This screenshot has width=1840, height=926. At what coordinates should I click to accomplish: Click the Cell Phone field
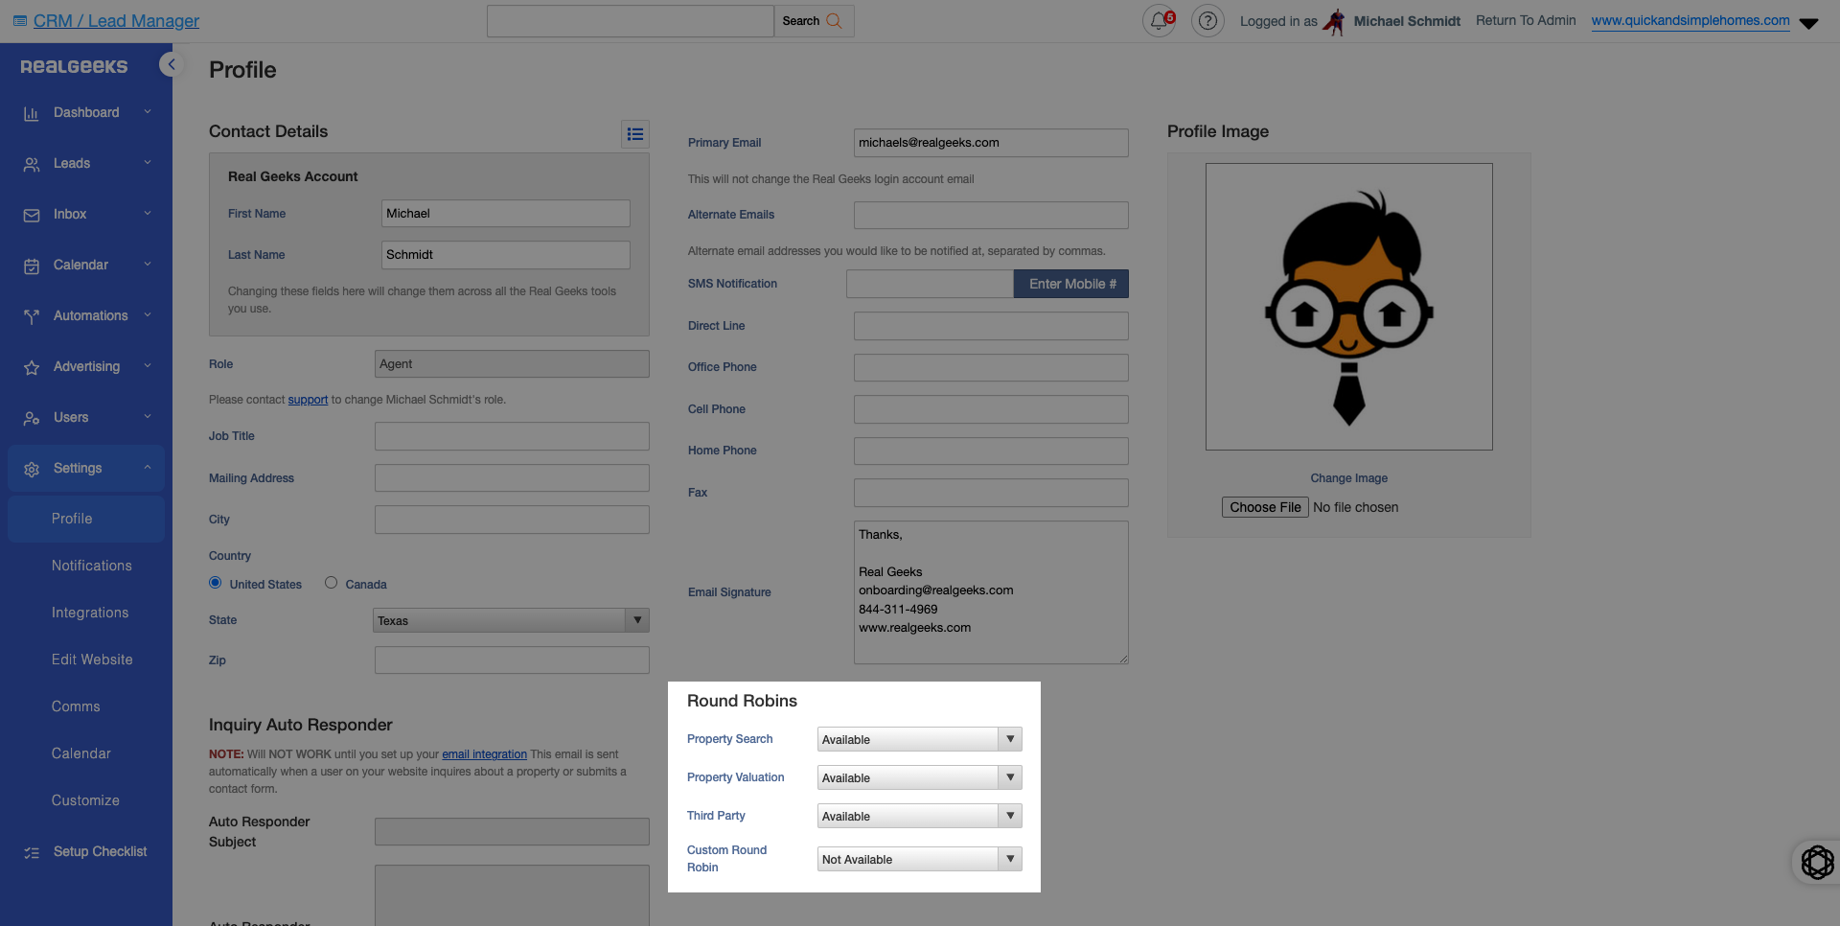[991, 409]
